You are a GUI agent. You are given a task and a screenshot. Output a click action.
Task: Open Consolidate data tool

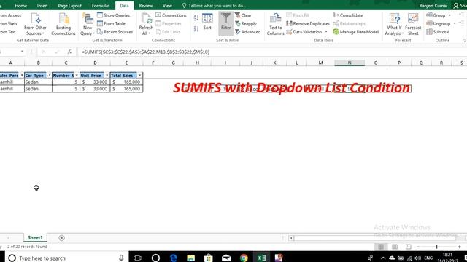348,15
